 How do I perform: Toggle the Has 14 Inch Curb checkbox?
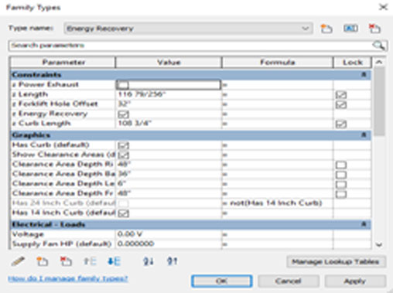pos(123,213)
